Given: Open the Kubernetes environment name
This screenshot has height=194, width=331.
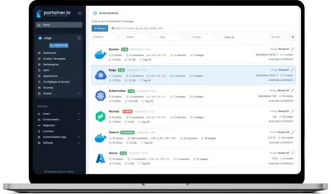Looking at the screenshot, I should pos(117,91).
